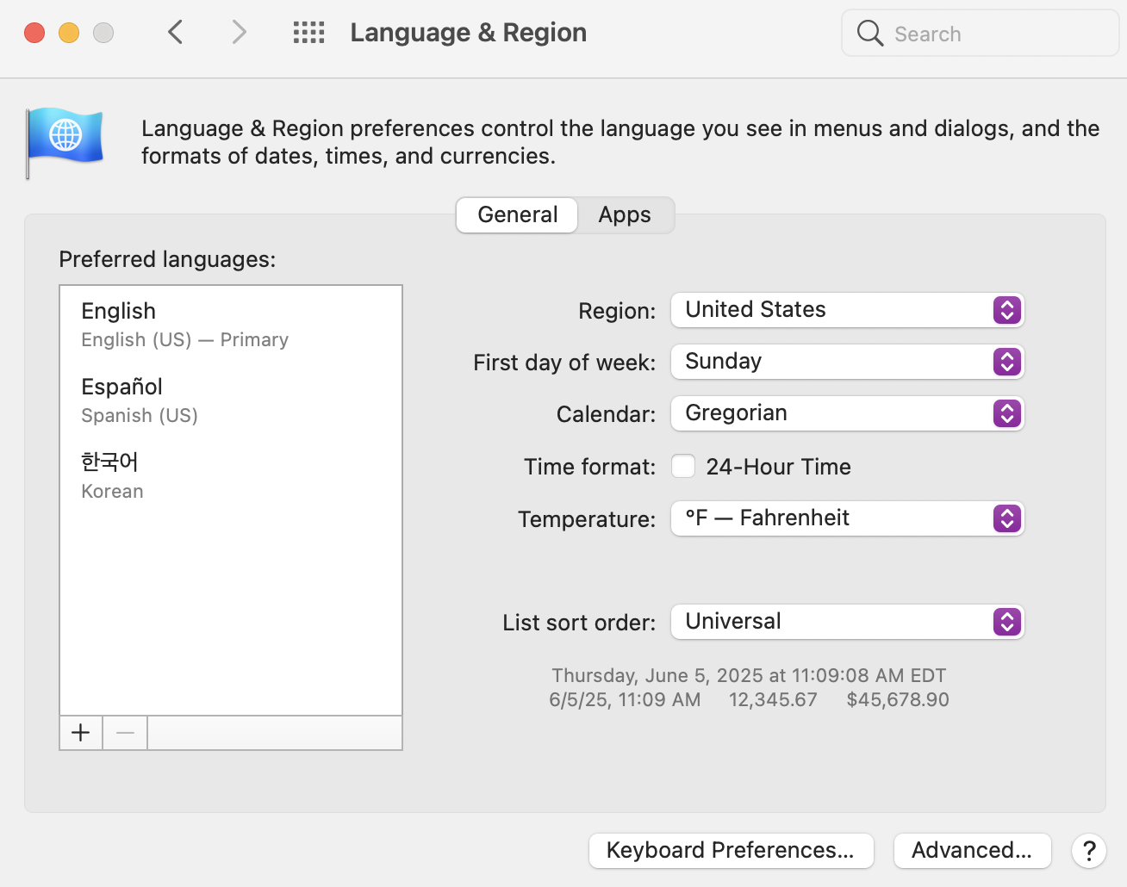The width and height of the screenshot is (1127, 887).
Task: Click the magnifying glass search icon
Action: point(870,34)
